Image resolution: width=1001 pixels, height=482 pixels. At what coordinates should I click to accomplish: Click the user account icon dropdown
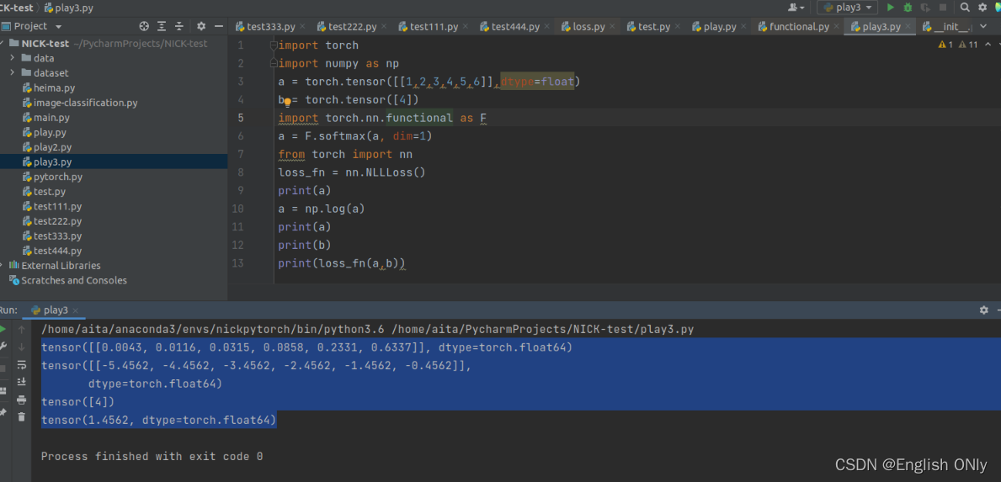(x=796, y=8)
